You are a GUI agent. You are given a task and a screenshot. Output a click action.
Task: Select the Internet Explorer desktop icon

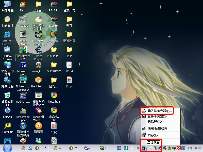click(x=8, y=39)
